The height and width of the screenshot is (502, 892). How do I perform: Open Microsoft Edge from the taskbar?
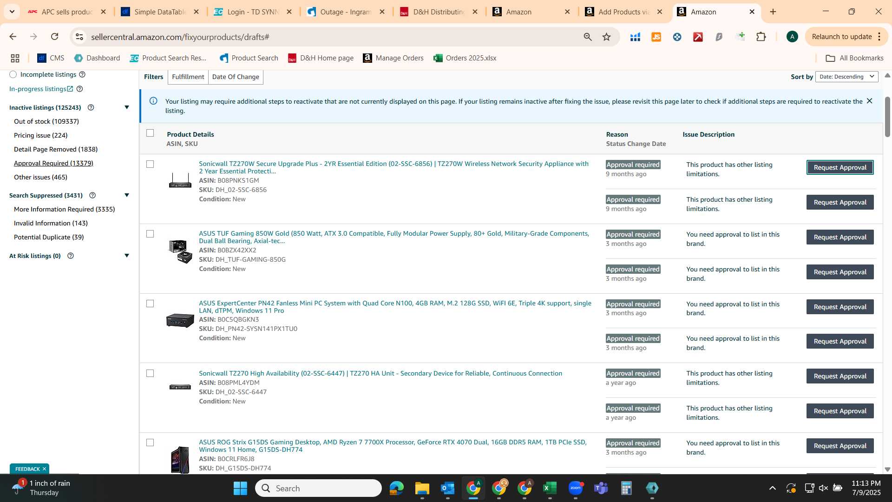click(x=396, y=488)
